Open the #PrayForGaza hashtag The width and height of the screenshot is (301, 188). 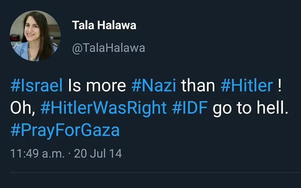(x=65, y=130)
